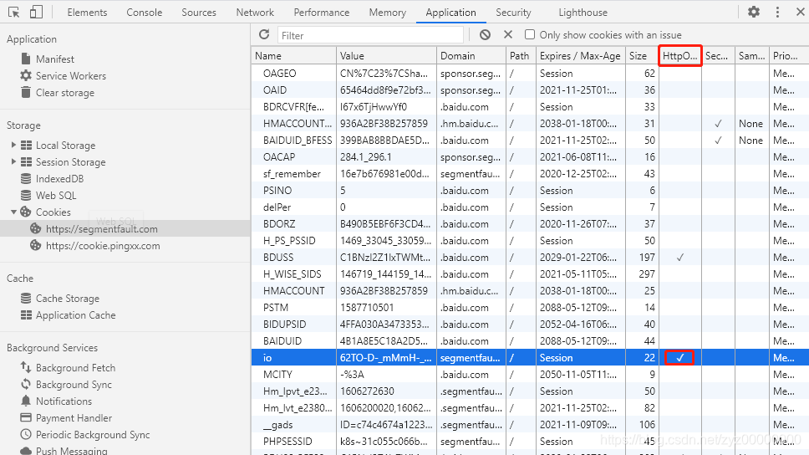809x455 pixels.
Task: Click the Payment Handler card icon
Action: (x=26, y=417)
